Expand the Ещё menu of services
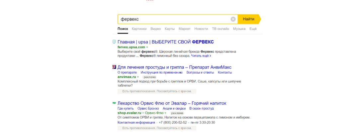Image resolution: width=352 pixels, height=140 pixels. (253, 29)
